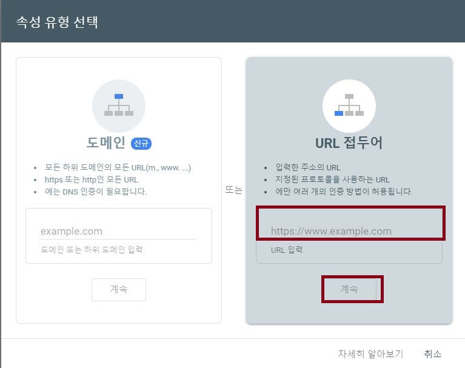Click the text '모든 하위 도메인의 모든 URL(m., www. ...)'

pos(118,167)
